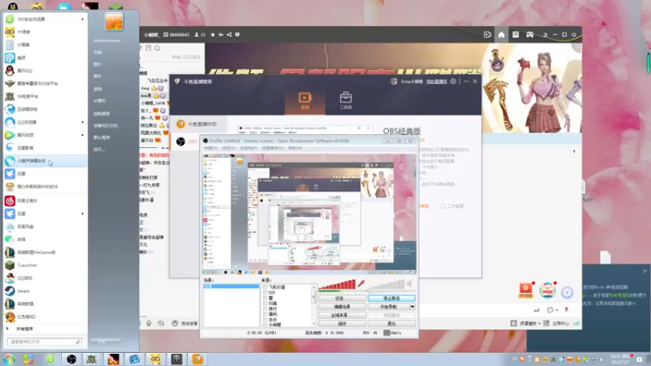Adjust OBS microphone red volume meter
The height and width of the screenshot is (366, 651).
point(337,285)
